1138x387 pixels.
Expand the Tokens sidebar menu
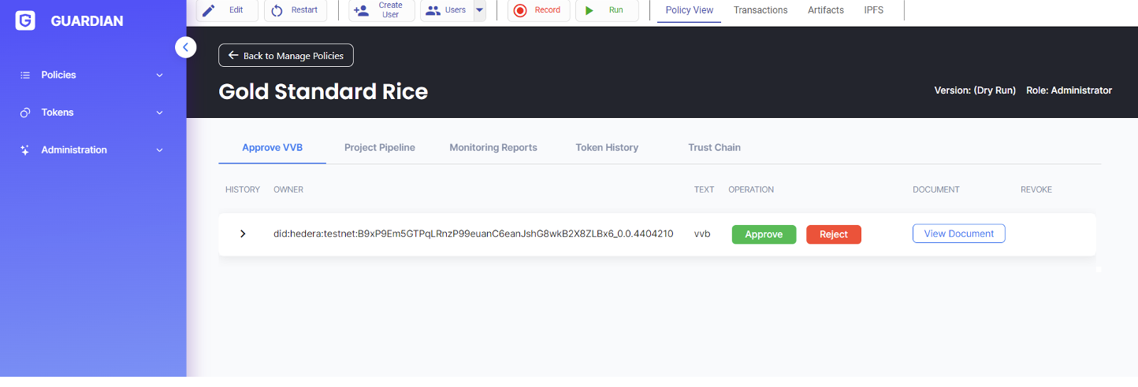point(92,112)
